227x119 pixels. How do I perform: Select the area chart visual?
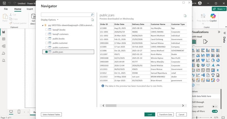click(198, 55)
